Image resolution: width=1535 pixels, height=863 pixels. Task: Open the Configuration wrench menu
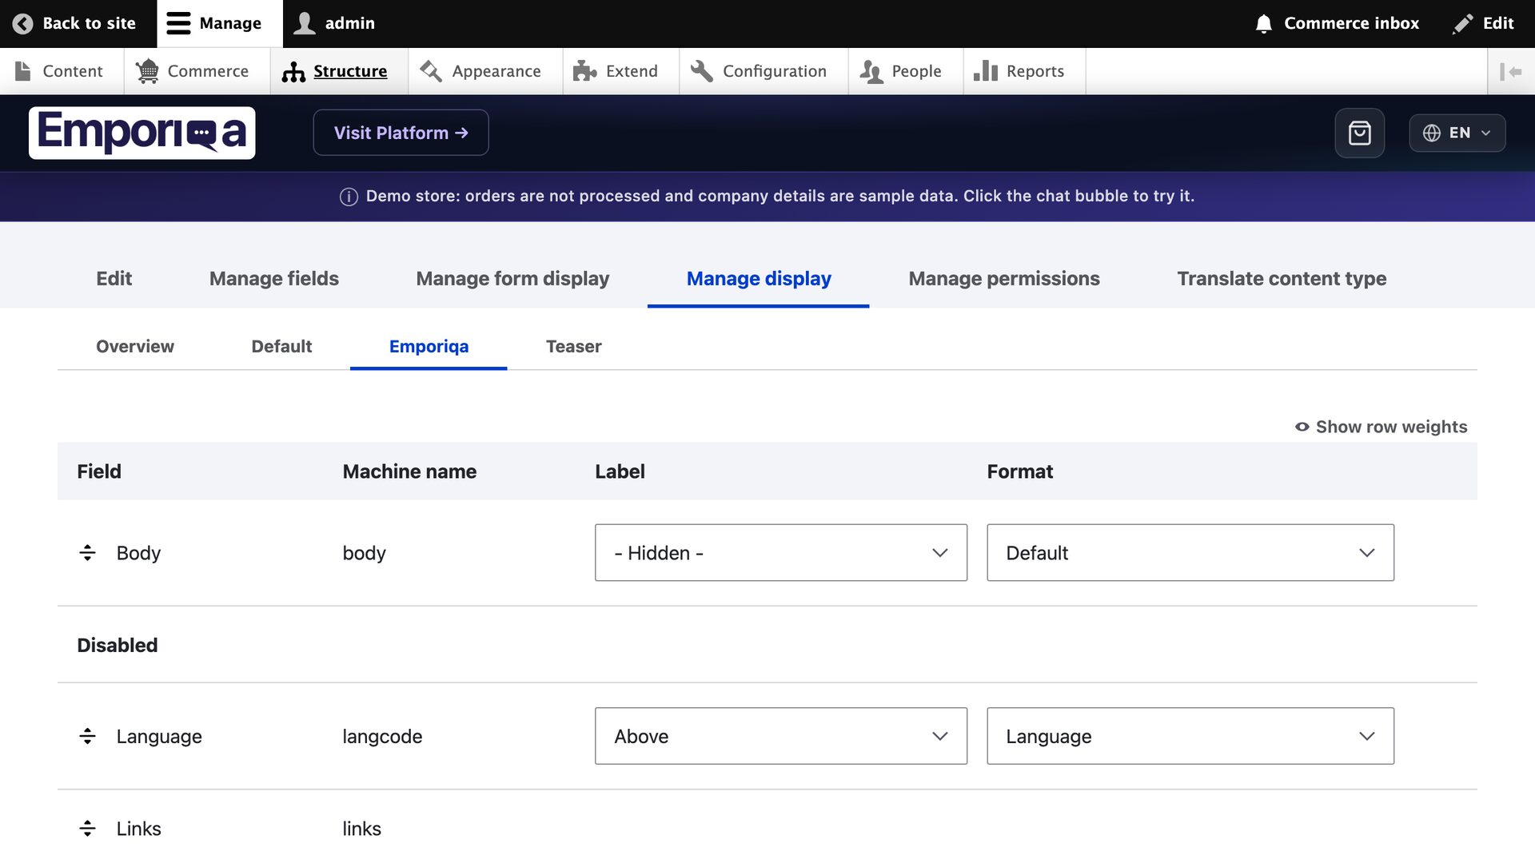(764, 71)
